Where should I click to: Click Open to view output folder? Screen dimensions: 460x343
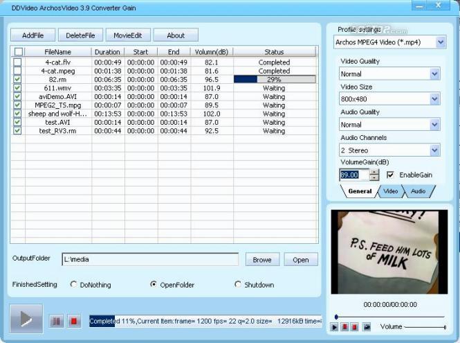(x=301, y=260)
